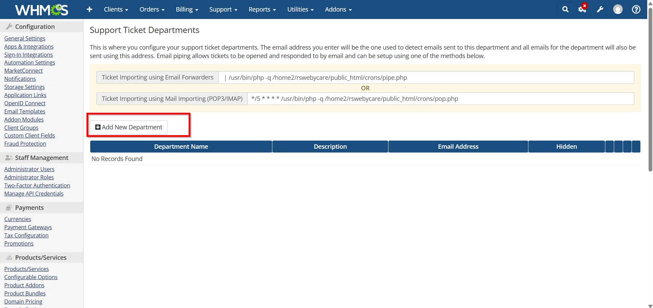Screen dimensions: 653x308
Task: Open Automation Settings link
Action: (30, 62)
